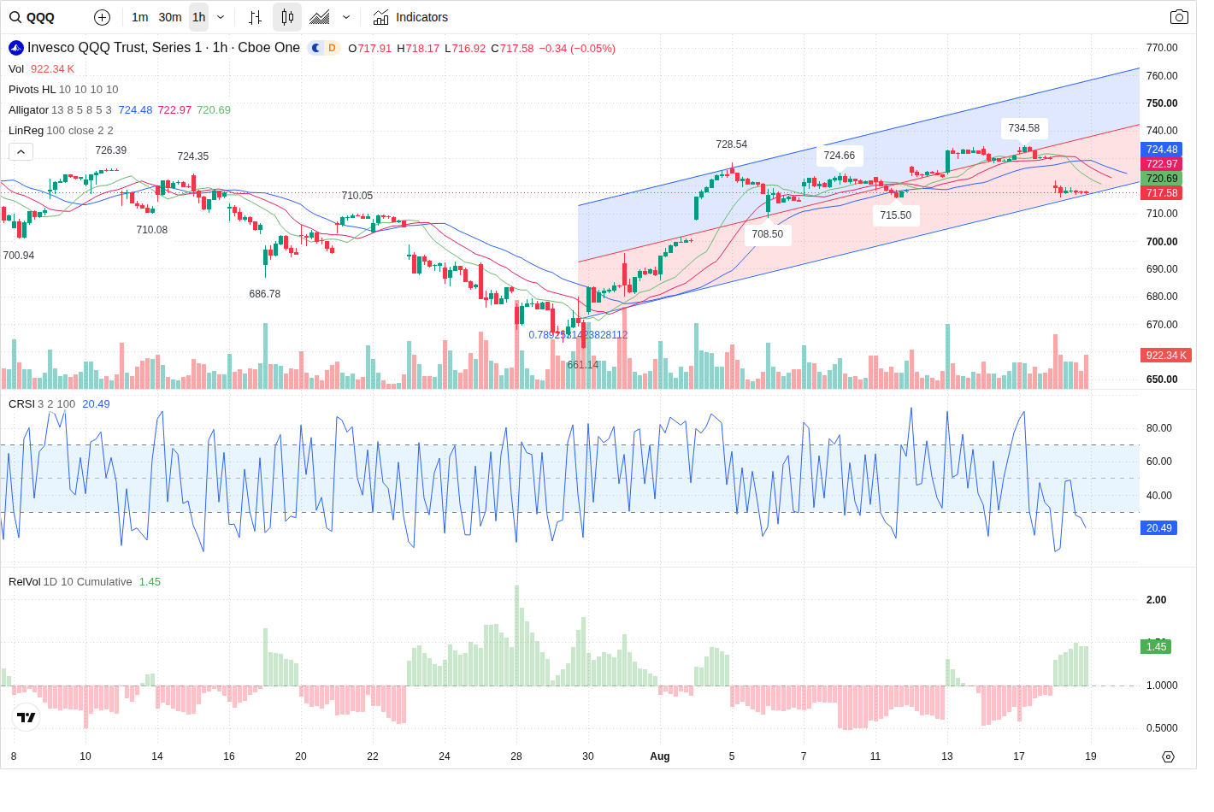Add a symbol to compare with plus icon
Image resolution: width=1214 pixels, height=812 pixels.
(102, 17)
